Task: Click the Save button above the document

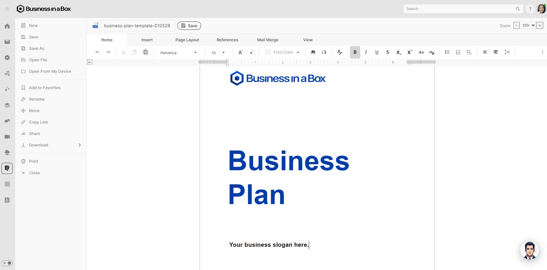Action: coord(189,26)
